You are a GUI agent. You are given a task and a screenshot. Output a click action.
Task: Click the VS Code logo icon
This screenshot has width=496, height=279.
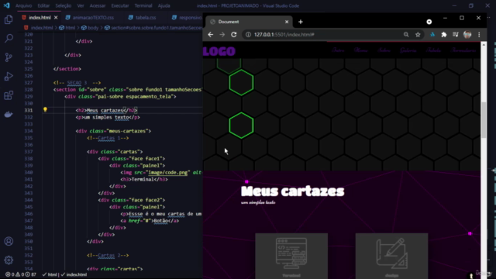click(7, 5)
